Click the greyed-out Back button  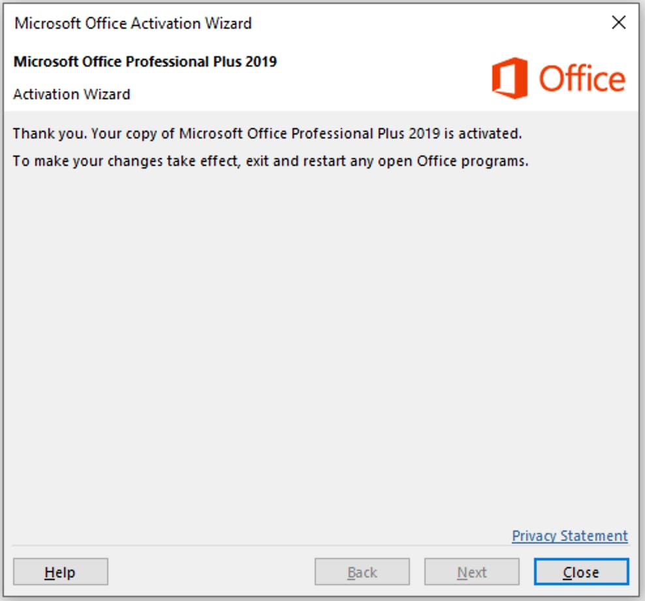(362, 572)
